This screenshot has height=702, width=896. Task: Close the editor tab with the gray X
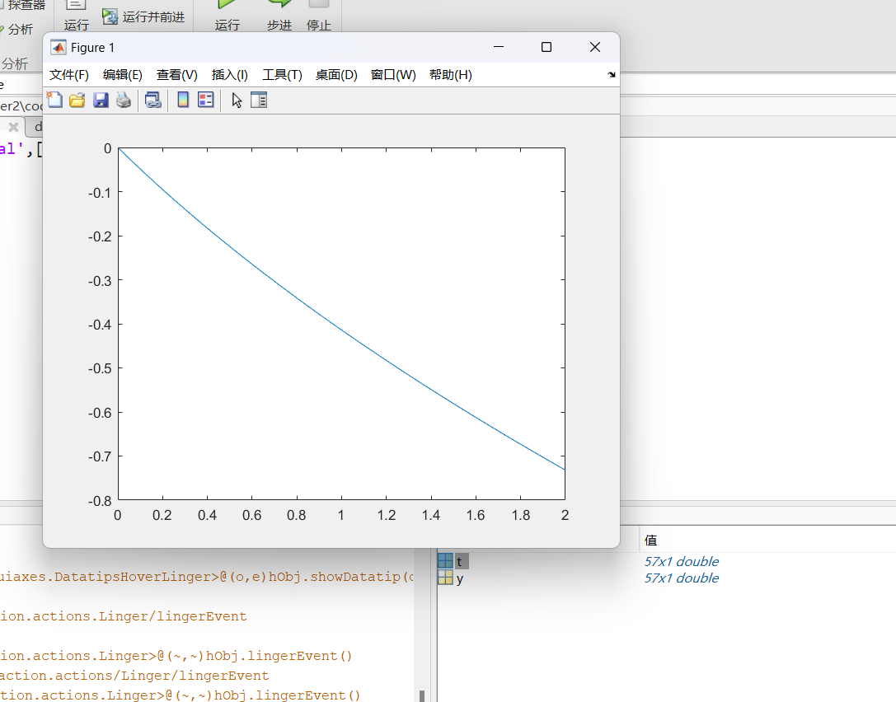tap(14, 127)
